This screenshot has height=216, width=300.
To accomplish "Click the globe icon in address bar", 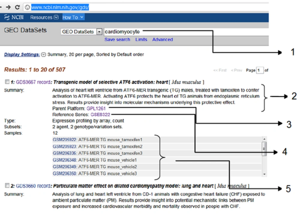I will pyautogui.click(x=27, y=7).
